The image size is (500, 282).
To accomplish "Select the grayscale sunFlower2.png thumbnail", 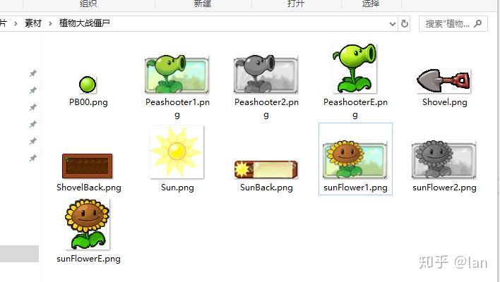I will tap(444, 159).
